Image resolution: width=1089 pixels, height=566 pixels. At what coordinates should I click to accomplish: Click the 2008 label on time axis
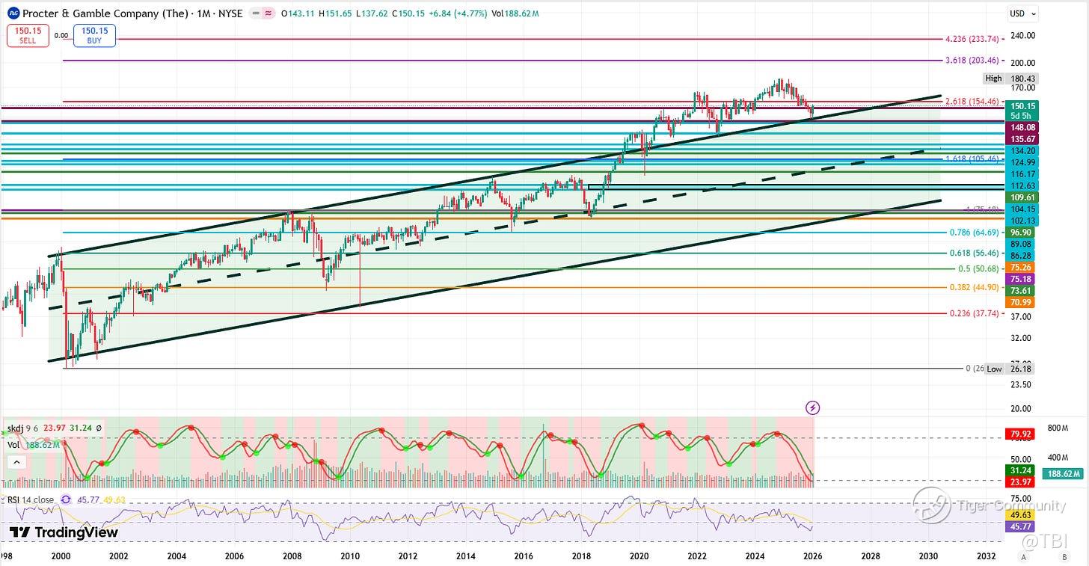click(292, 556)
